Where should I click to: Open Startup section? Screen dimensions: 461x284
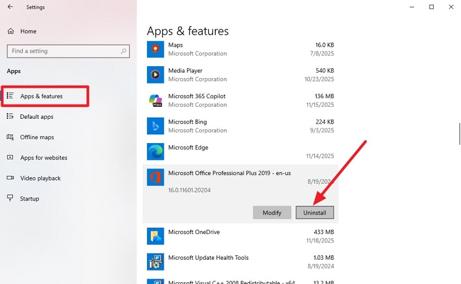pos(29,199)
